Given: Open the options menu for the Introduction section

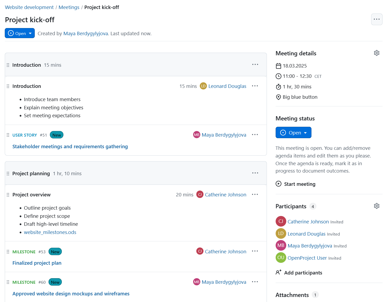Looking at the screenshot, I should pyautogui.click(x=255, y=64).
